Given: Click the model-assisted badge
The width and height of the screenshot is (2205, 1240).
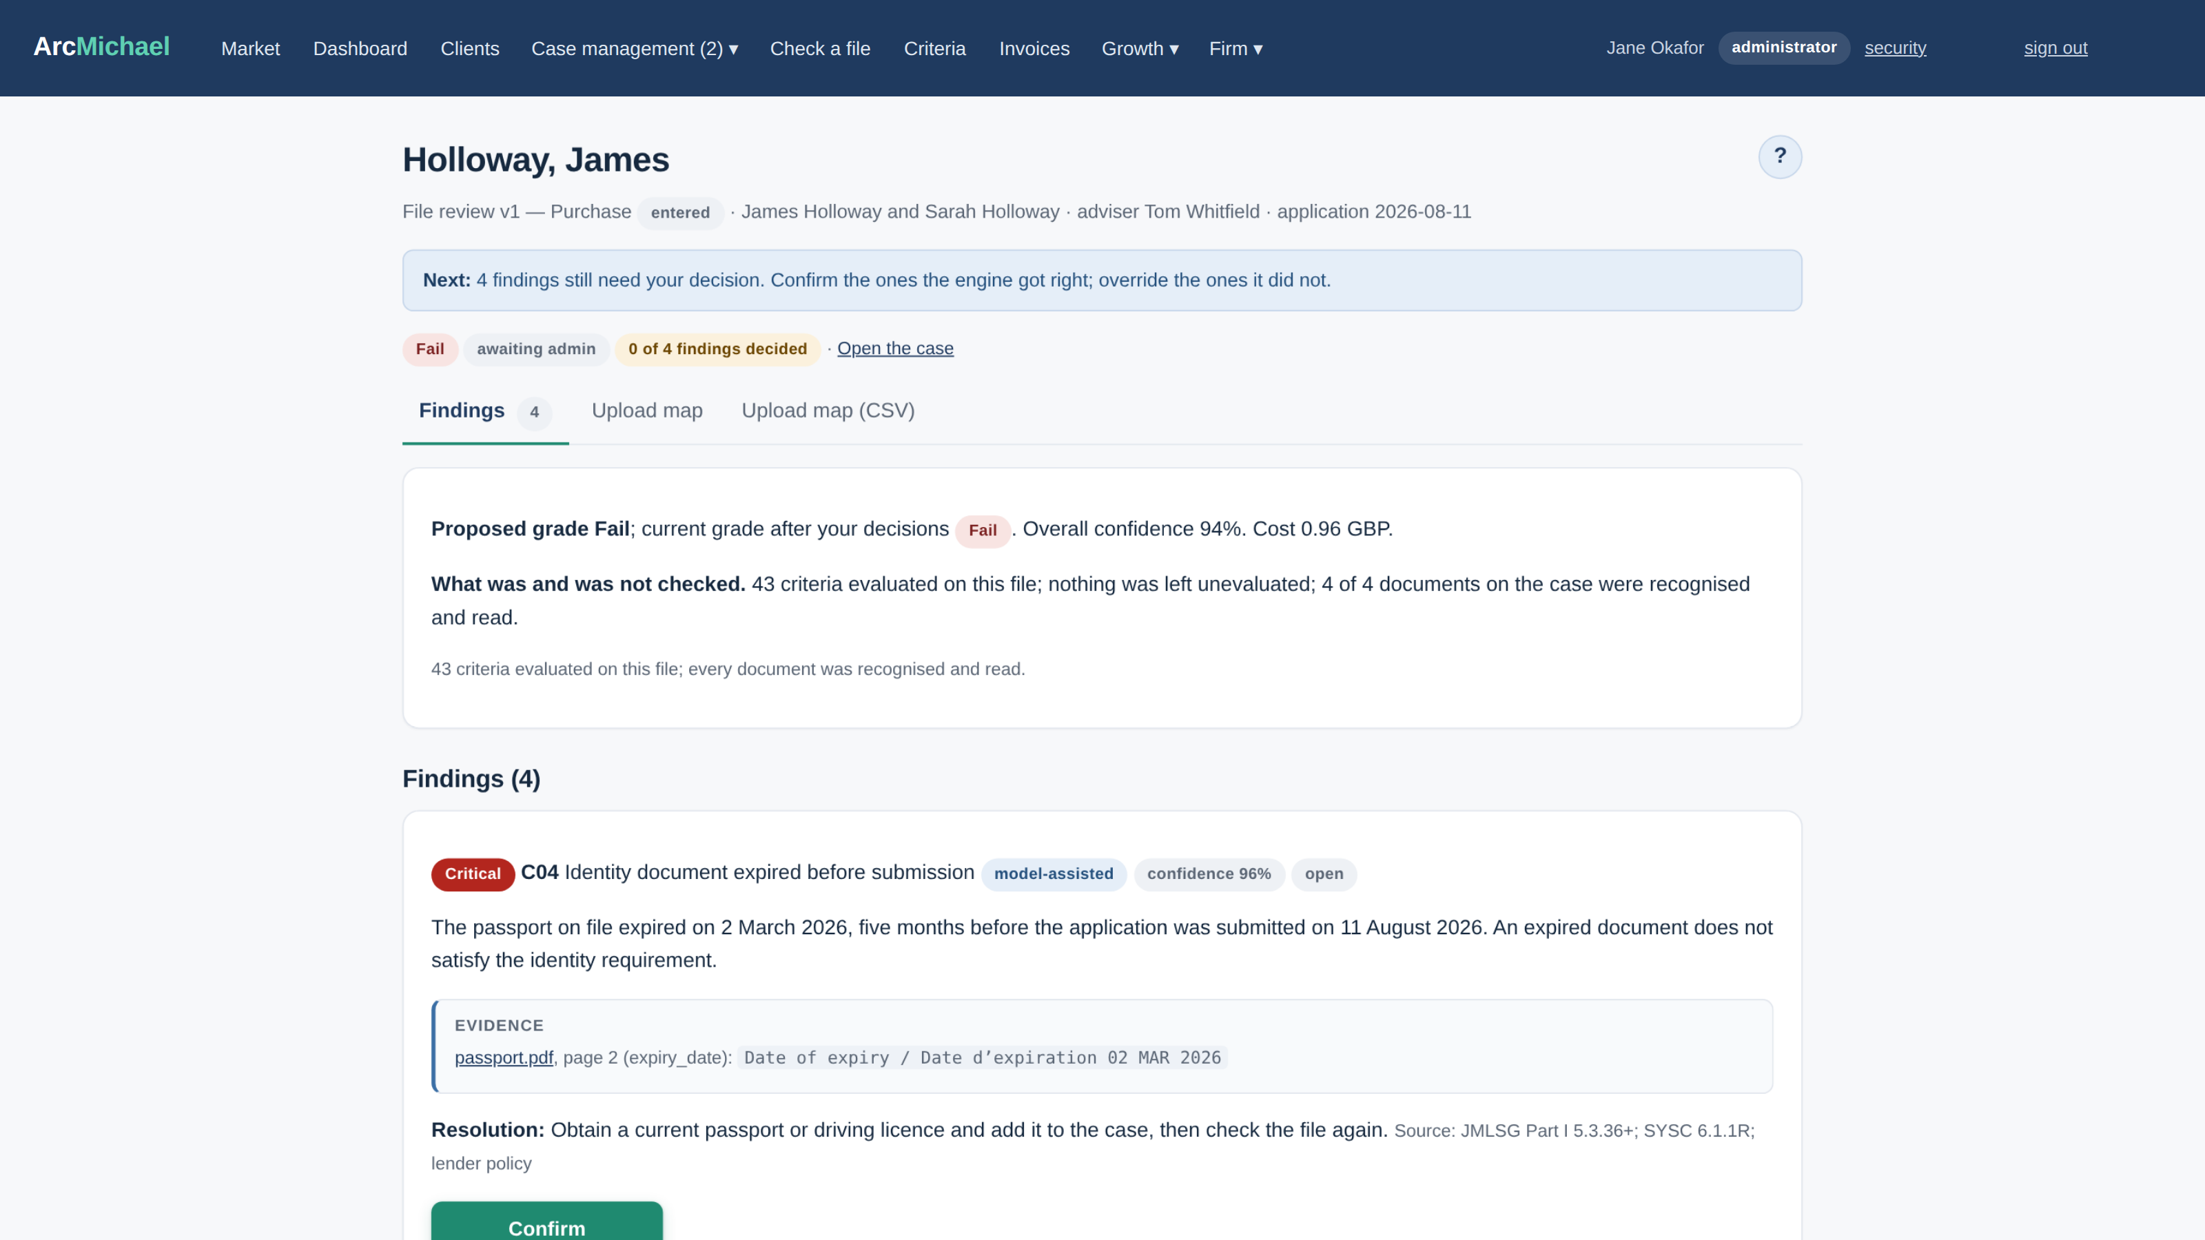Looking at the screenshot, I should pos(1053,874).
